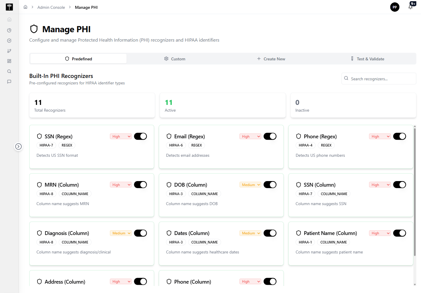Click shield icon on Phone (Column) card
The image size is (421, 293).
(169, 282)
